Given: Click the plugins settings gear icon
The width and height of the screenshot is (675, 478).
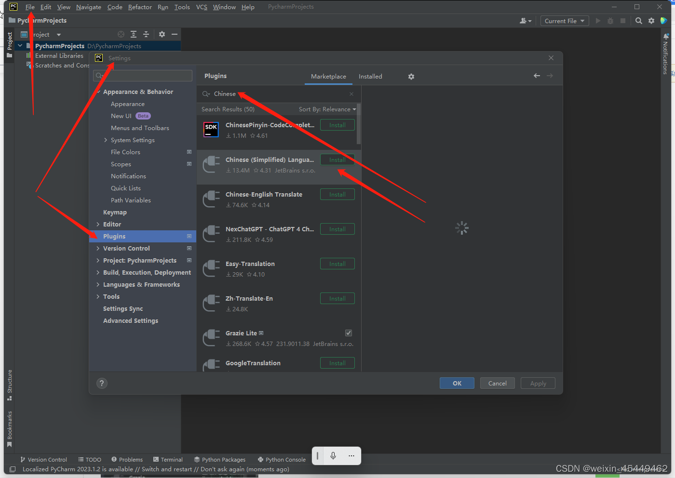Looking at the screenshot, I should (x=411, y=77).
